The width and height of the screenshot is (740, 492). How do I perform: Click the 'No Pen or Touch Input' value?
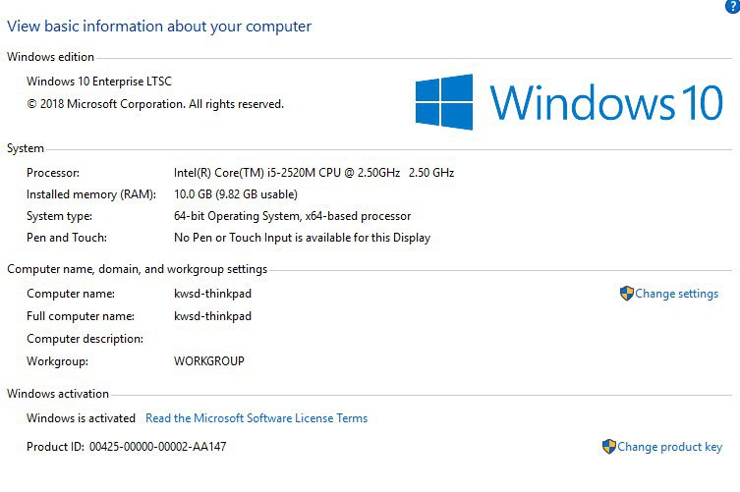(x=302, y=238)
